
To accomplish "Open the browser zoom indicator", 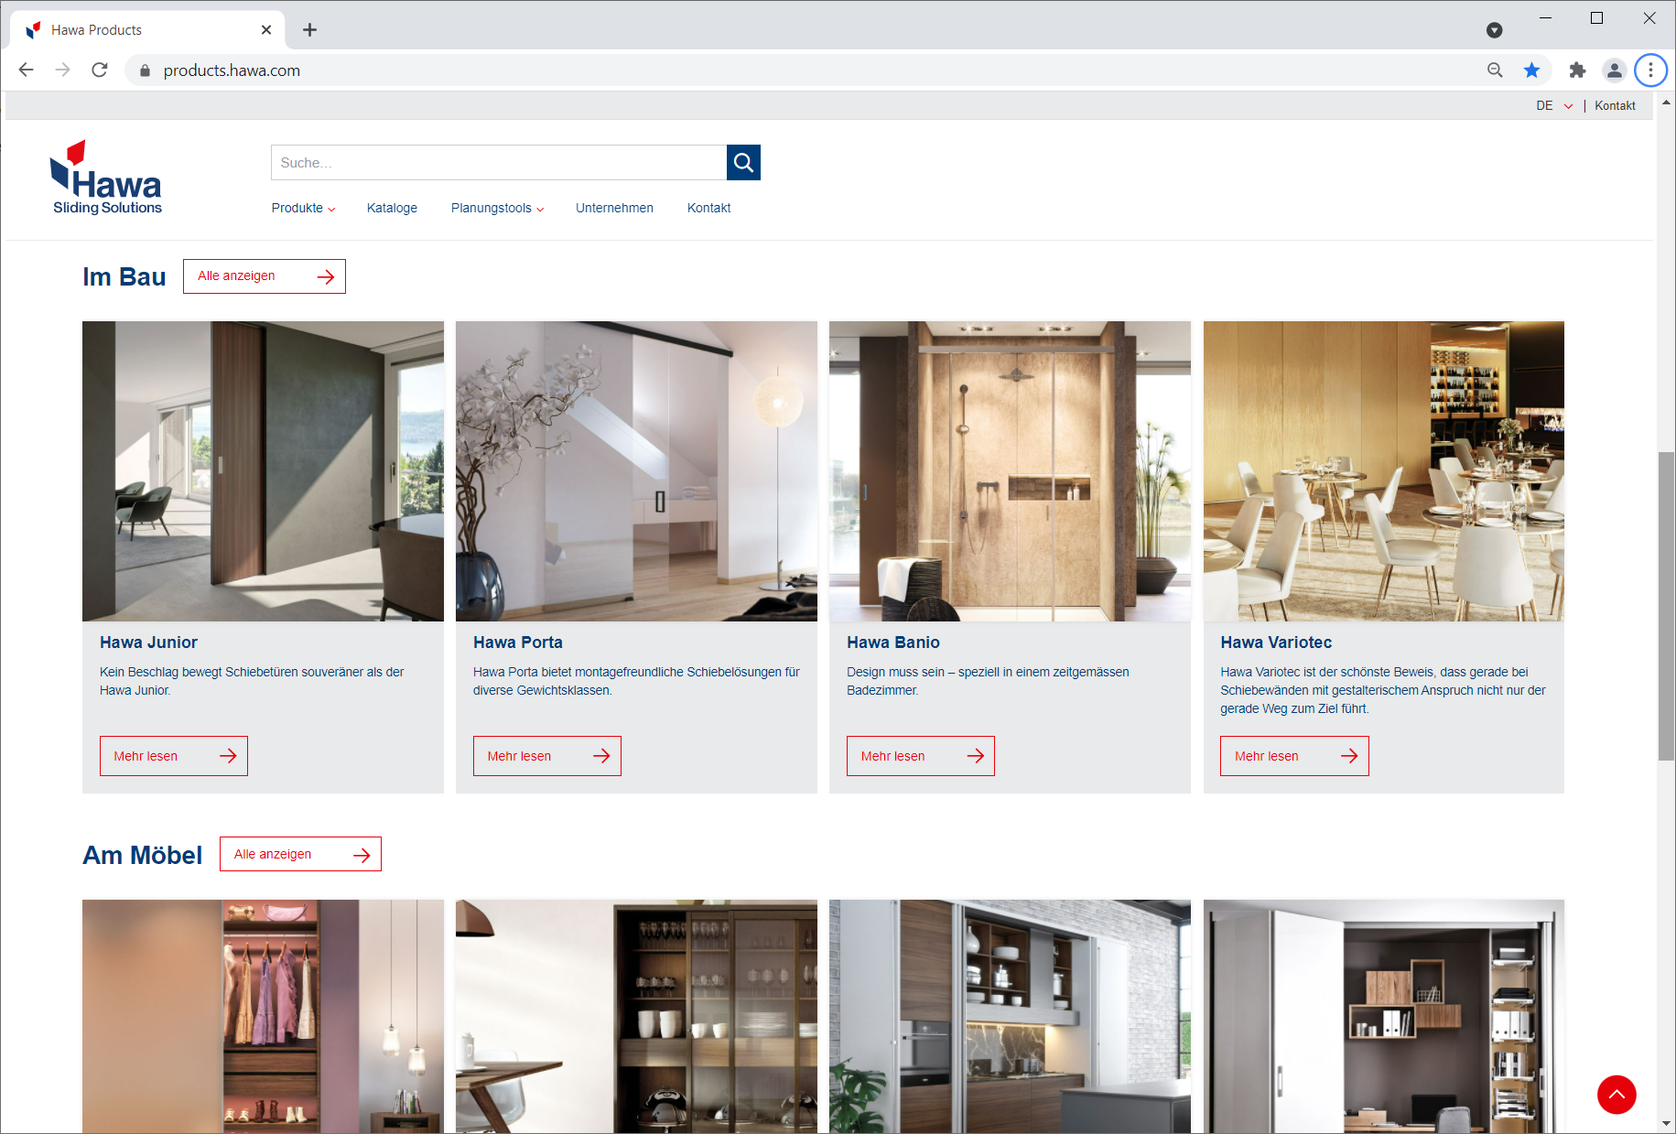I will click(1495, 70).
